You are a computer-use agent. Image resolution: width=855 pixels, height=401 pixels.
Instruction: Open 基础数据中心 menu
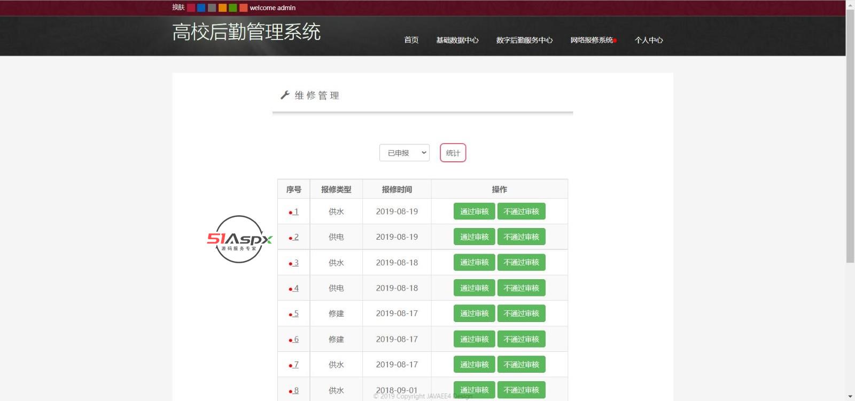pyautogui.click(x=457, y=40)
